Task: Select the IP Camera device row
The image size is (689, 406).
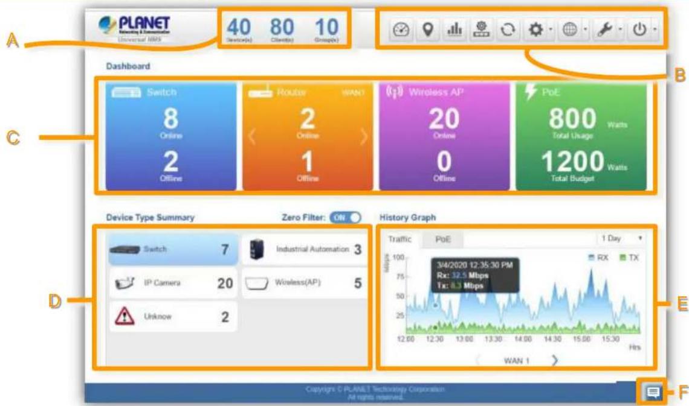Action: (173, 284)
